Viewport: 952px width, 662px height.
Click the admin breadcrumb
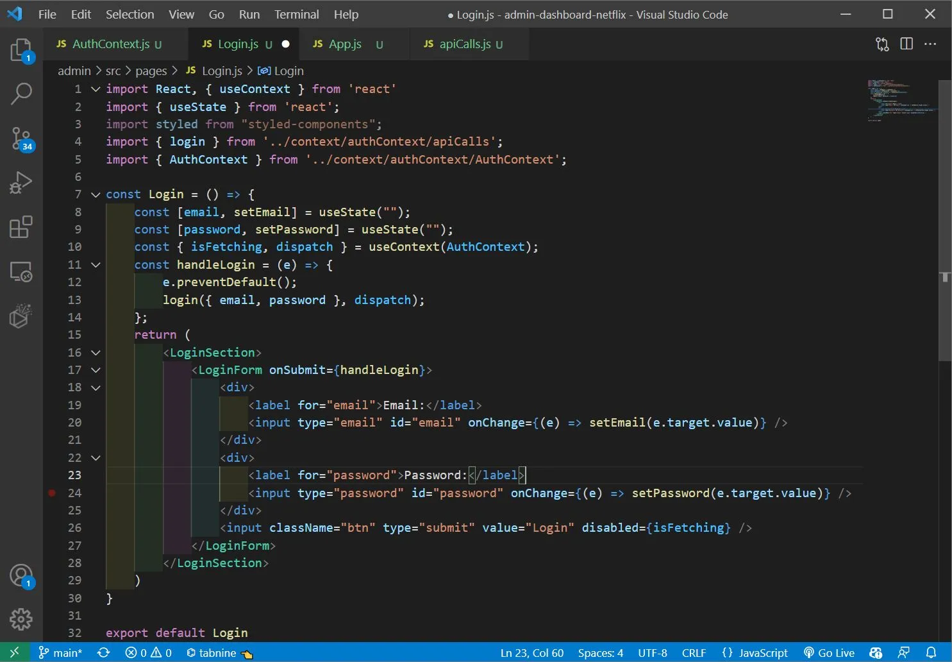click(x=74, y=71)
